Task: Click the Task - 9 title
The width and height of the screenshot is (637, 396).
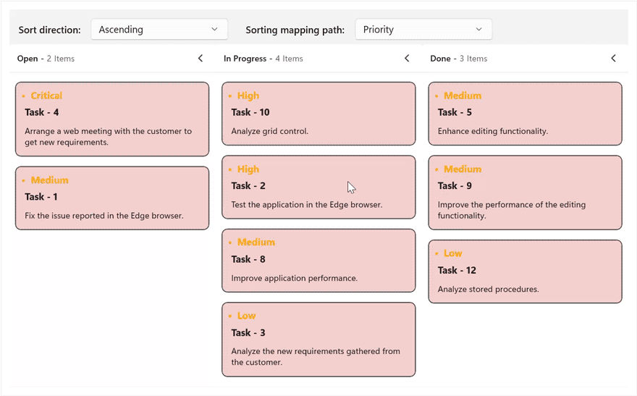Action: tap(455, 185)
